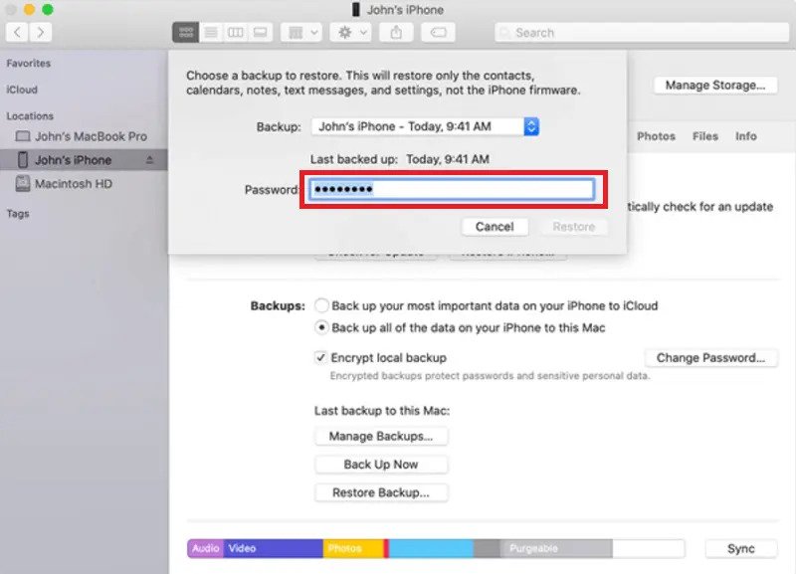The height and width of the screenshot is (574, 796).
Task: Click the Tags sidebar heading
Action: tap(18, 214)
